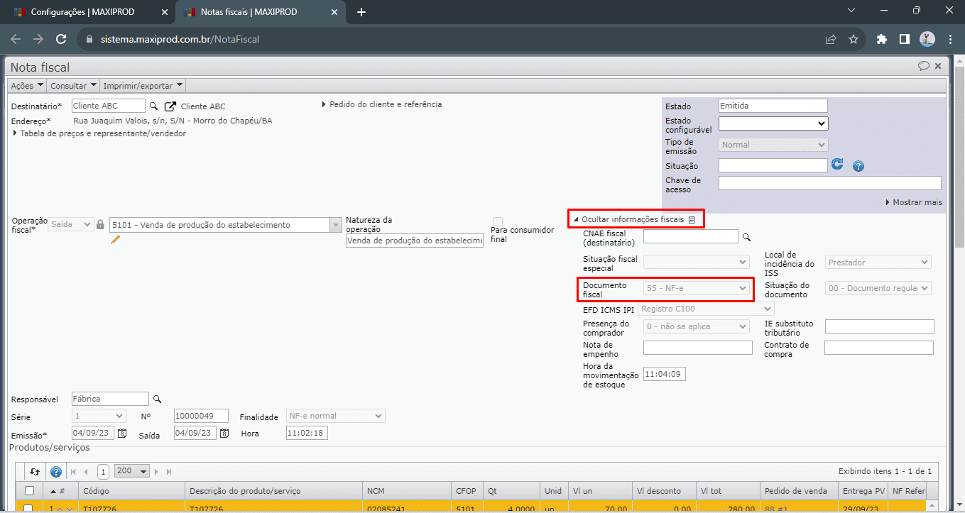Viewport: 965px width, 513px height.
Task: Click the refresh icon beside Situação field
Action: pyautogui.click(x=837, y=165)
